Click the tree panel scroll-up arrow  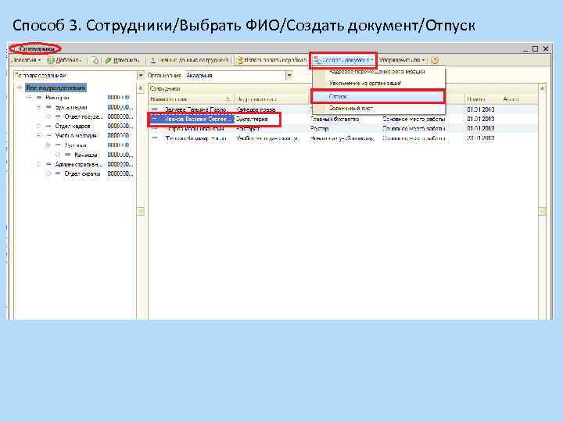click(x=141, y=88)
